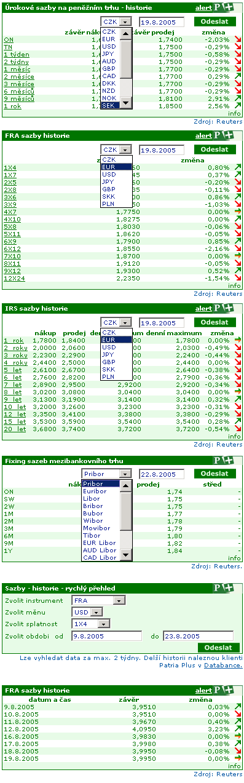Open the Zvolit měnu USD dropdown
The image size is (244, 783).
(87, 612)
